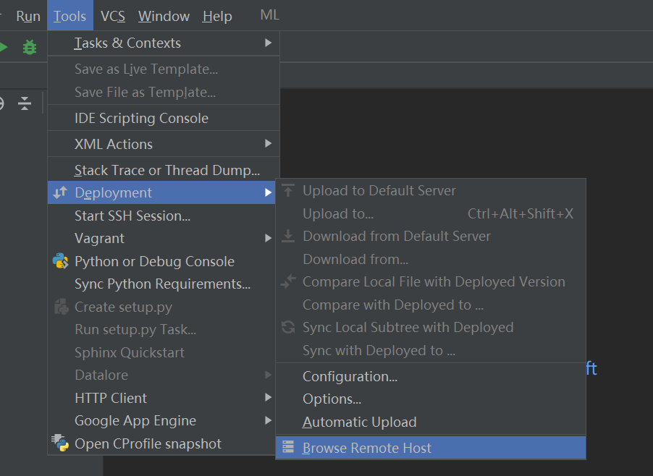
Task: Click the green Debug bug icon
Action: (x=29, y=48)
